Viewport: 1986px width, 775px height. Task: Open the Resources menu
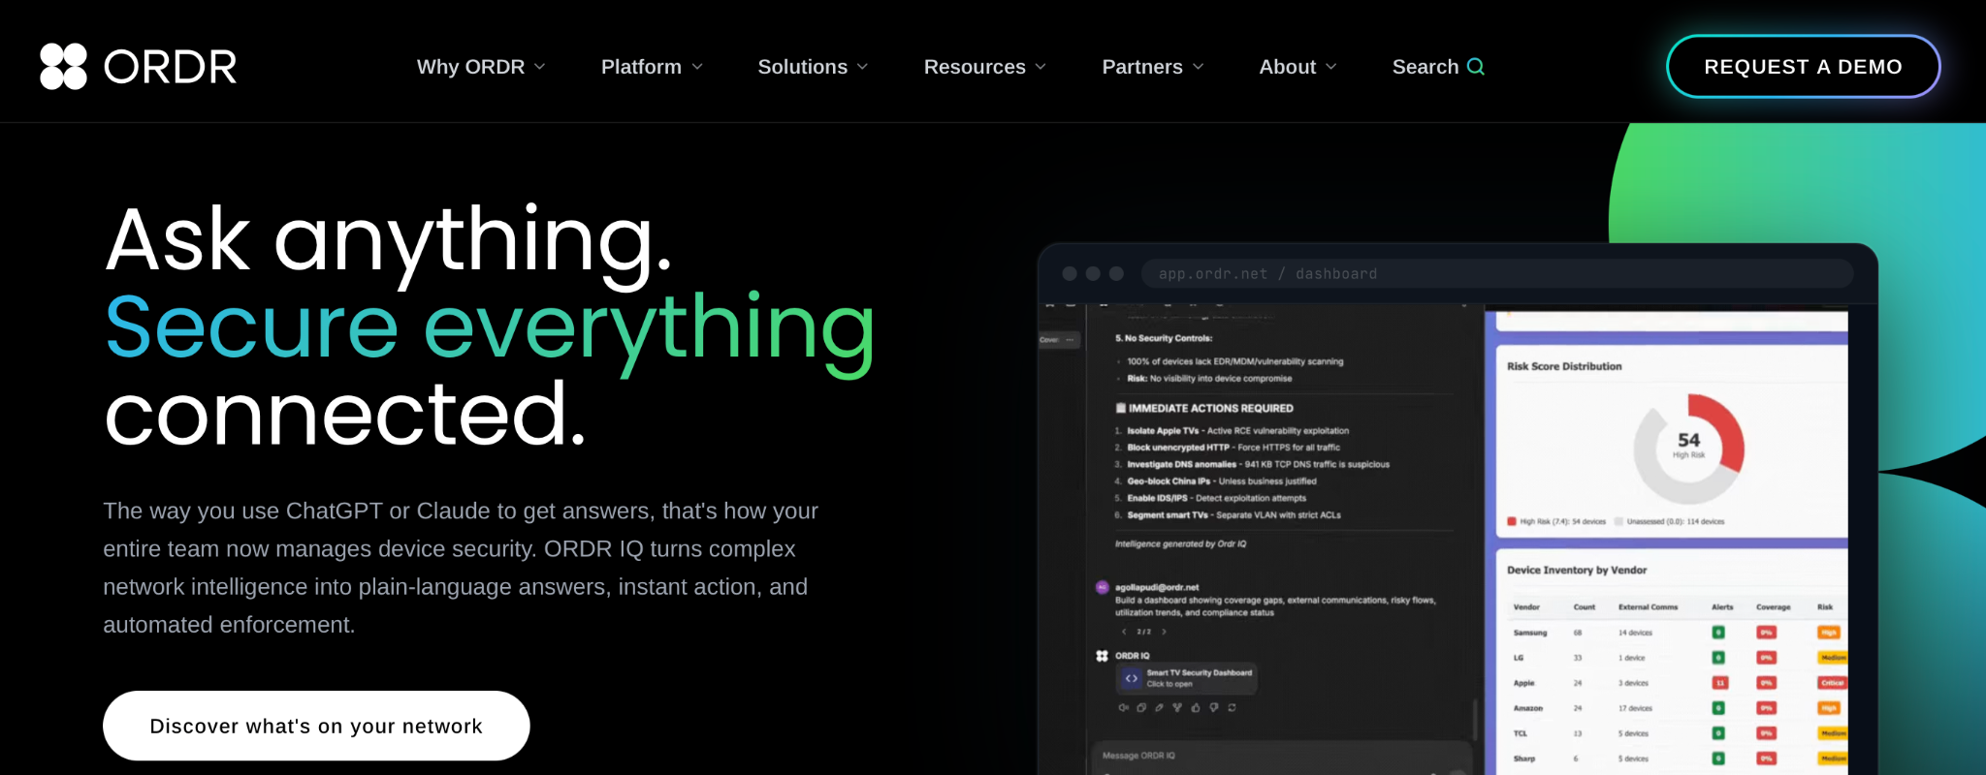[x=985, y=67]
